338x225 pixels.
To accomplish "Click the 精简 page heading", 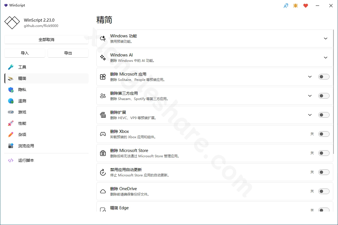I will coord(104,20).
